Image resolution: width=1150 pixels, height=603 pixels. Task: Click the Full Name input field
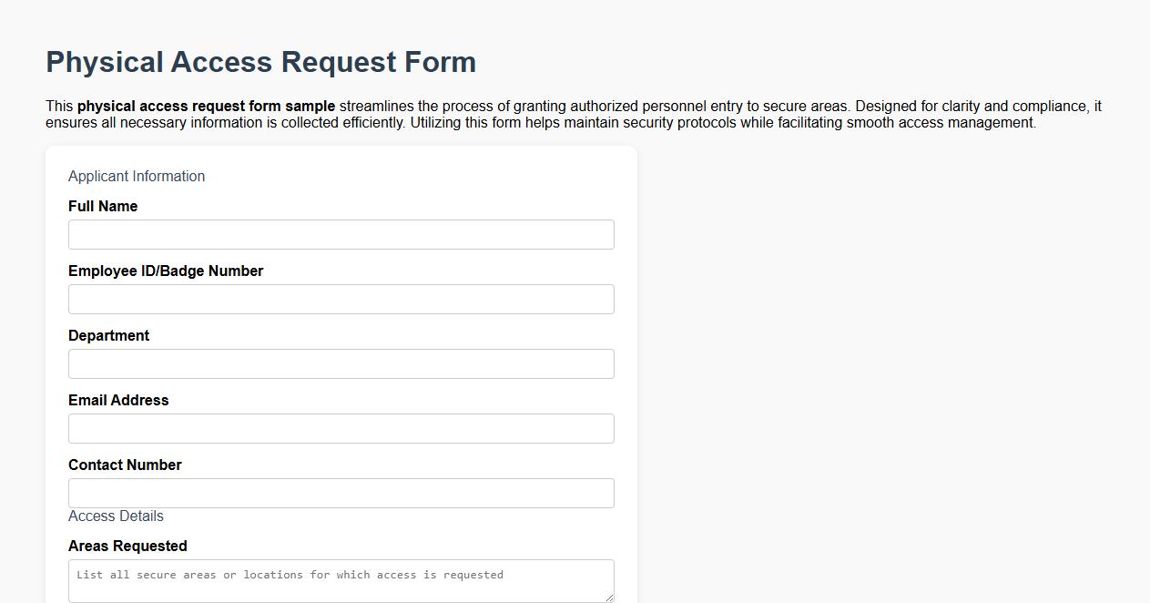point(341,234)
